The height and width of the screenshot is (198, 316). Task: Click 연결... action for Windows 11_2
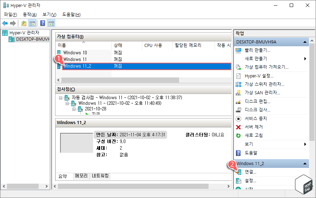[250, 172]
